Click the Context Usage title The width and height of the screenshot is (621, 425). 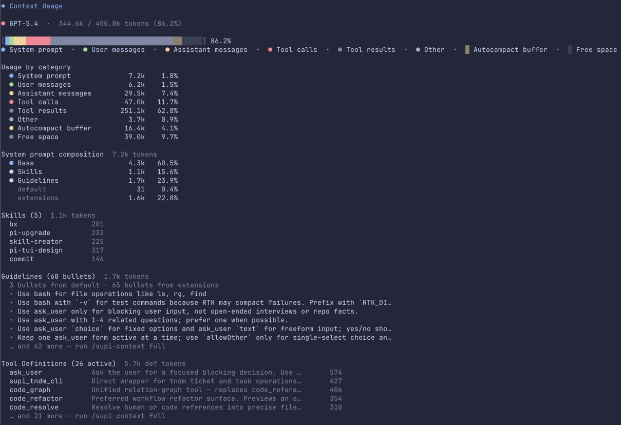36,6
